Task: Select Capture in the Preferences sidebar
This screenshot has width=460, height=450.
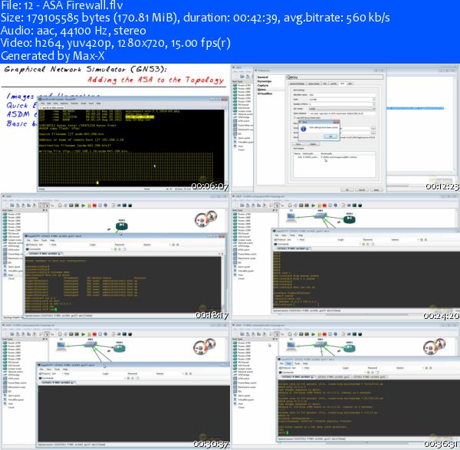Action: tap(263, 85)
